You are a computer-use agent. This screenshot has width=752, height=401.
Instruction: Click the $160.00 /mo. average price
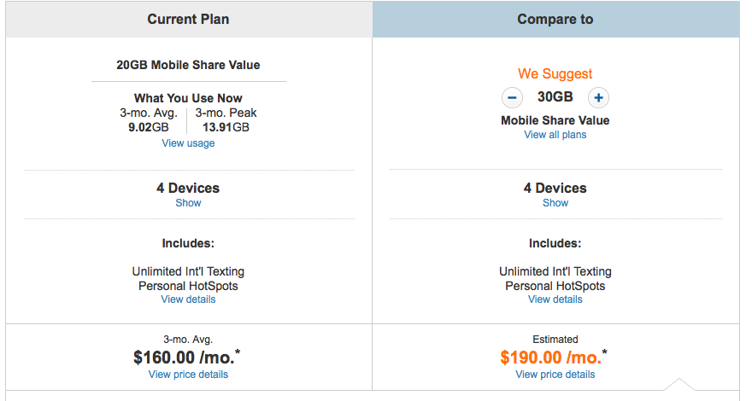(x=186, y=357)
